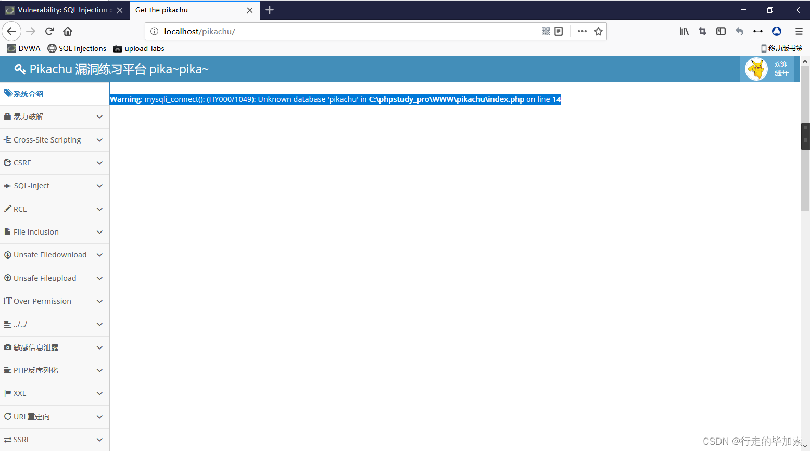This screenshot has height=451, width=810.
Task: Close the Vulnerability: SQL Injection tab
Action: (120, 10)
